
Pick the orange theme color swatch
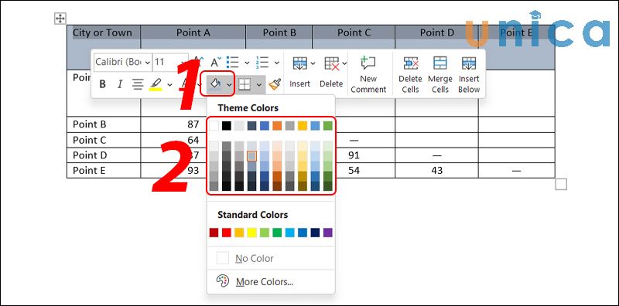click(x=277, y=126)
